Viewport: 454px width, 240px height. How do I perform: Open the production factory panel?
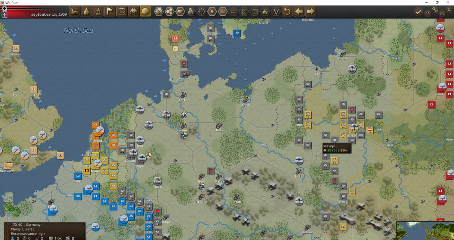point(74,12)
